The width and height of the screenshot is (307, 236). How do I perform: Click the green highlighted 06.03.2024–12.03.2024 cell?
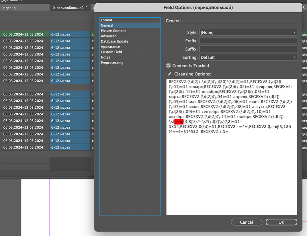click(x=25, y=34)
